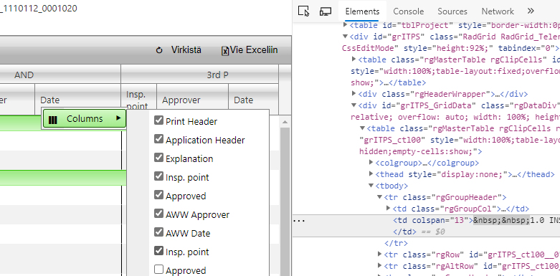Screen dimensions: 560x276
Task: Click the Virkistä refresh button
Action: [179, 50]
